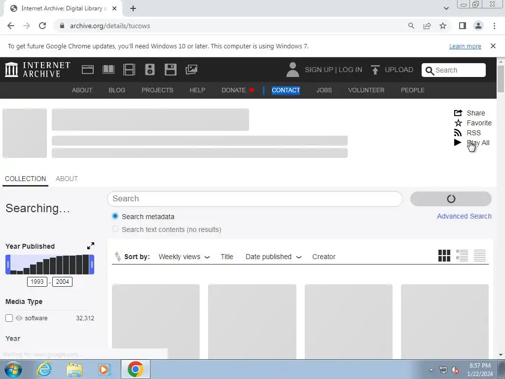Image resolution: width=505 pixels, height=379 pixels.
Task: Click the Favorite star icon
Action: pyautogui.click(x=458, y=123)
